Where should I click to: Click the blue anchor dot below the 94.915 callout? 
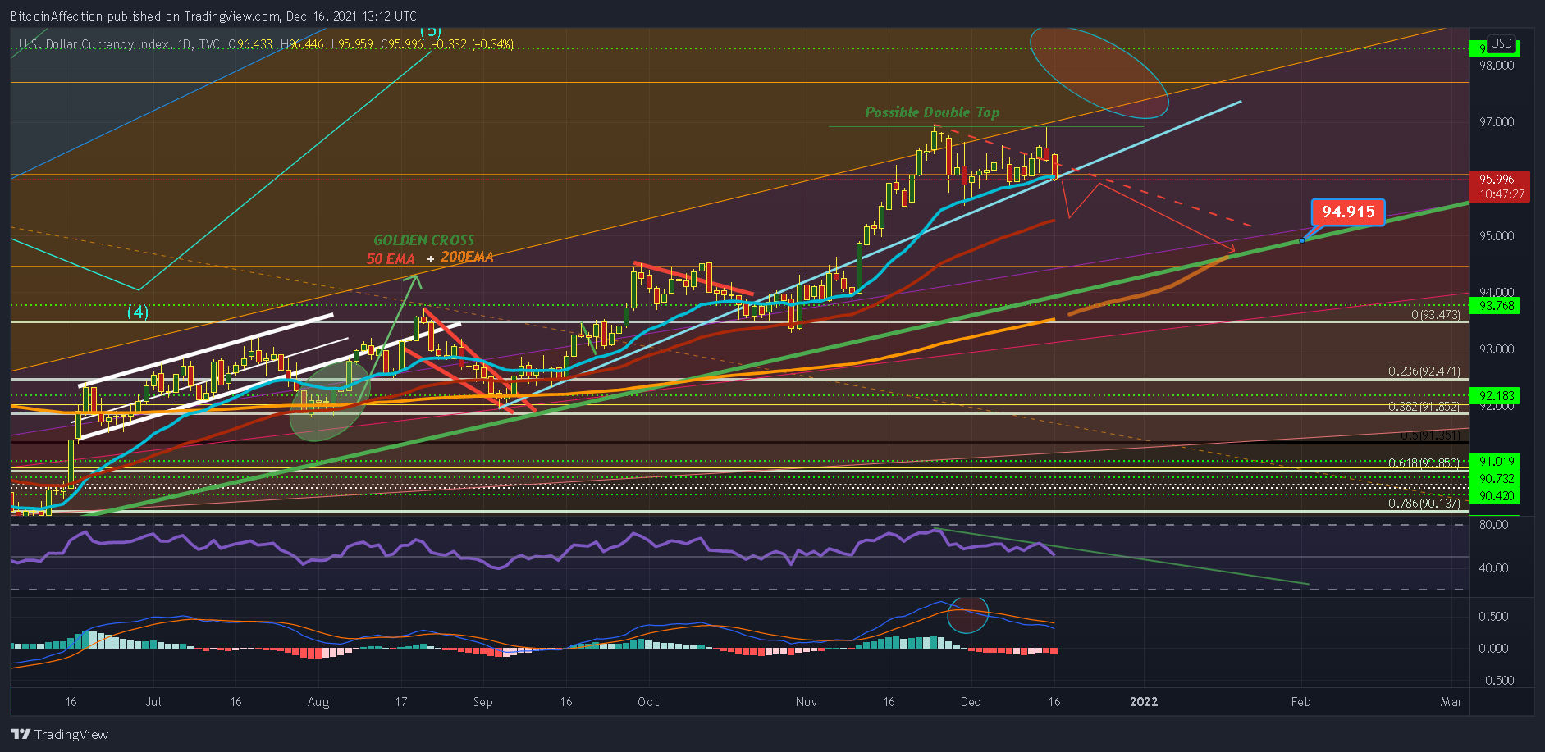click(x=1302, y=240)
